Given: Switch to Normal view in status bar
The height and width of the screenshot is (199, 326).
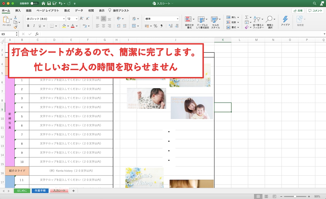Looking at the screenshot, I should point(258,197).
